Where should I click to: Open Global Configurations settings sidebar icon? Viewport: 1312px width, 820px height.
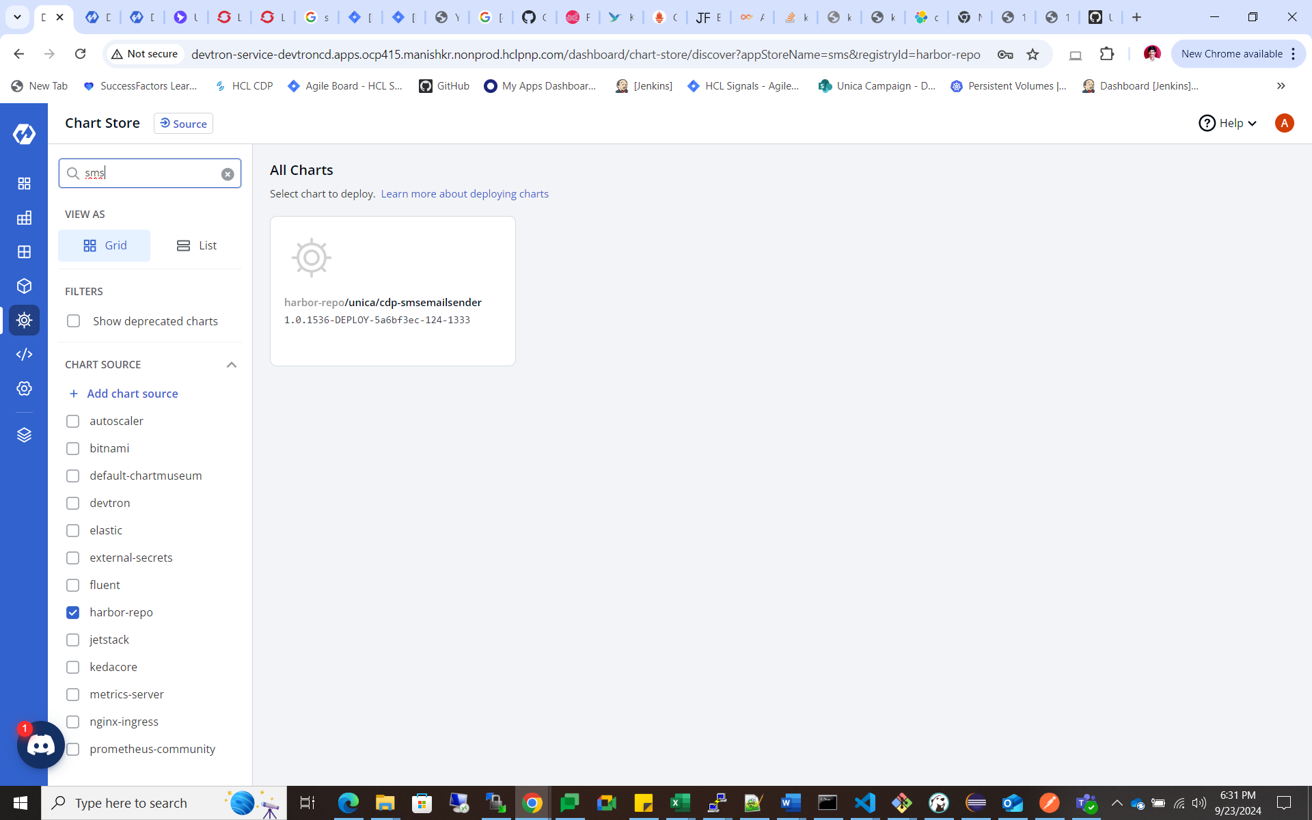24,388
